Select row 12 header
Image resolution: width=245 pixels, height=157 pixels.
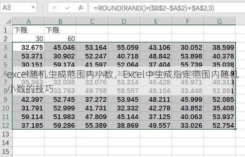click(6, 125)
